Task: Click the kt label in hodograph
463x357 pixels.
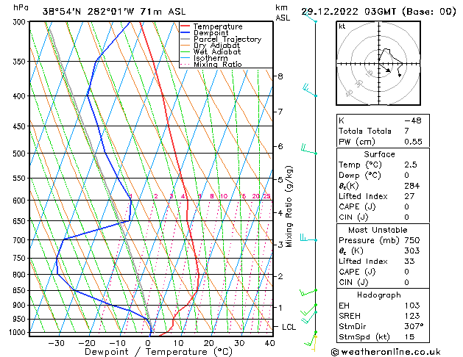Action: [x=342, y=26]
